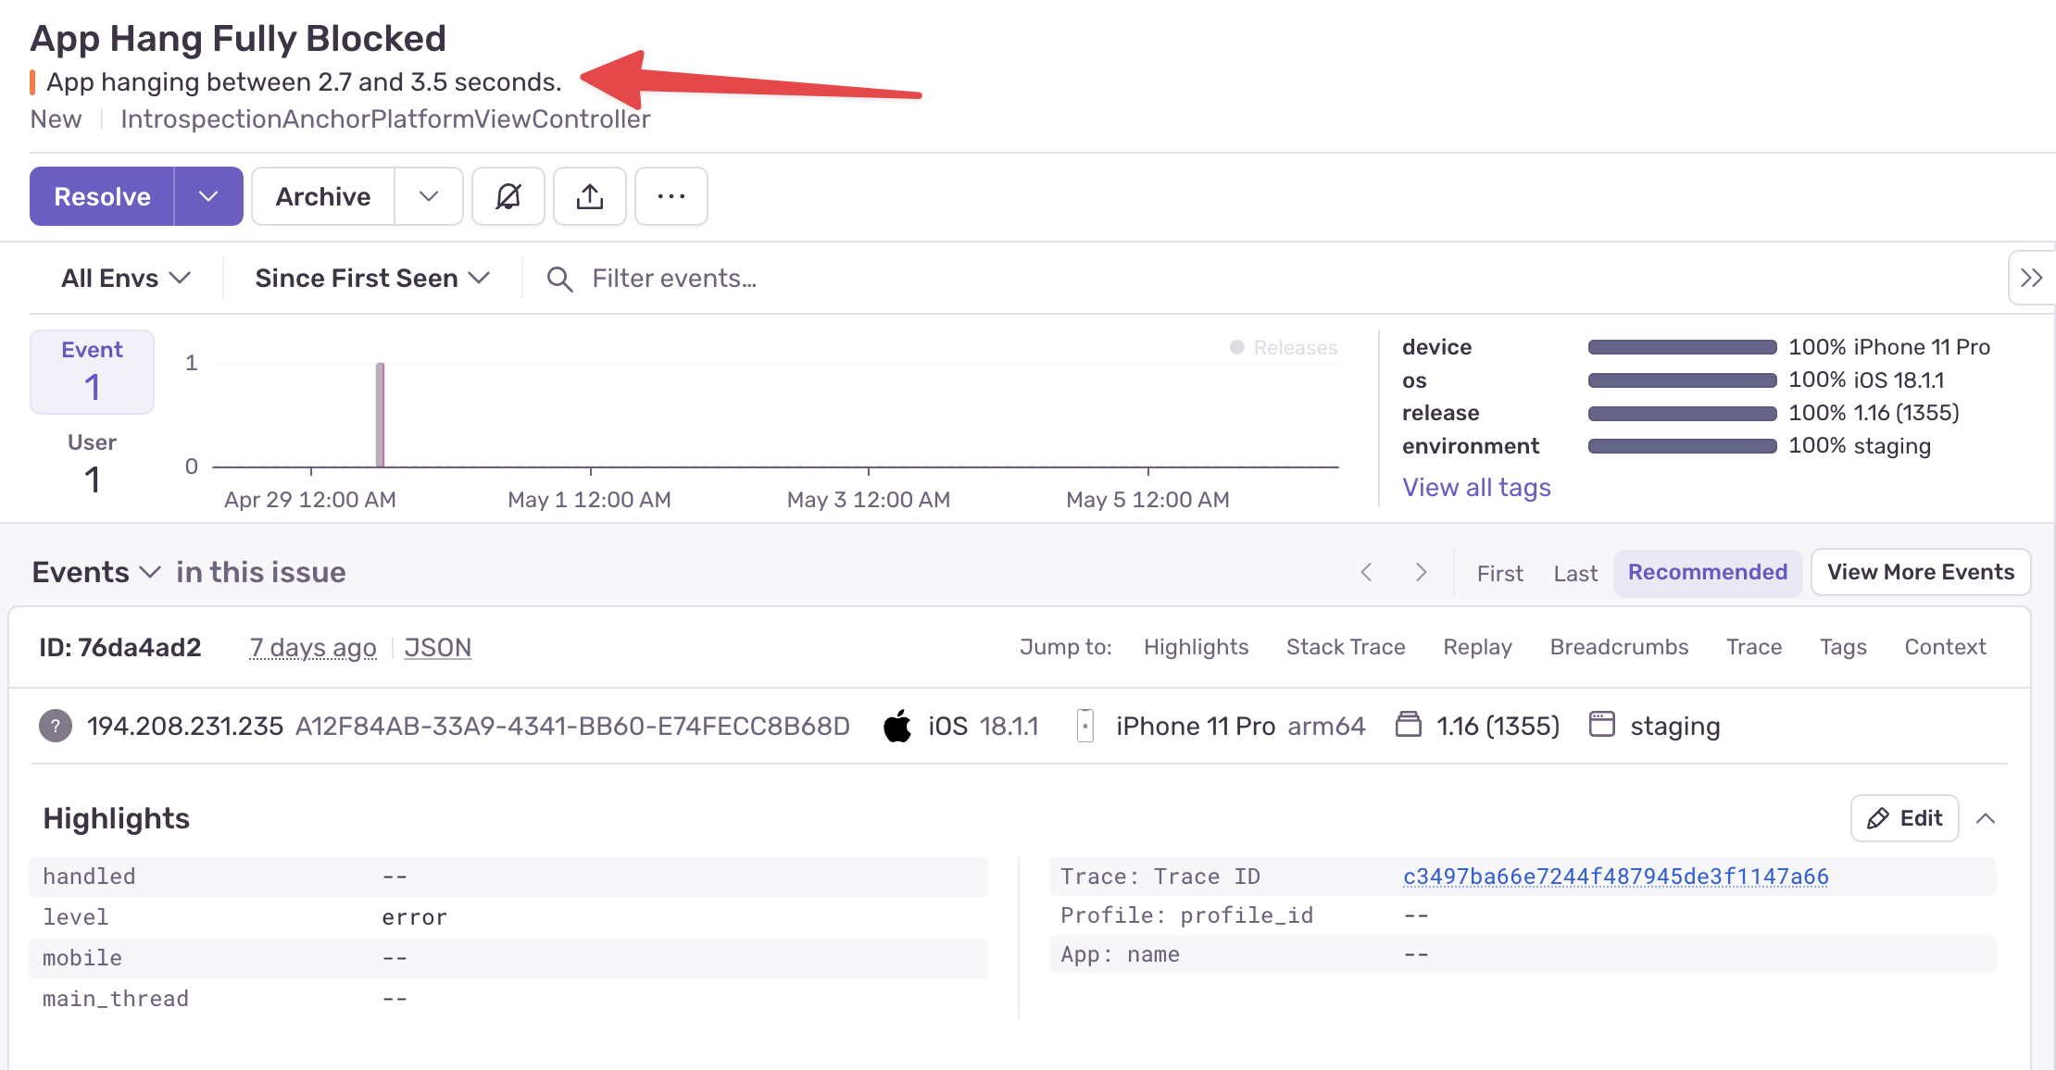Image resolution: width=2056 pixels, height=1070 pixels.
Task: Jump to the Stack Trace section
Action: pyautogui.click(x=1345, y=647)
